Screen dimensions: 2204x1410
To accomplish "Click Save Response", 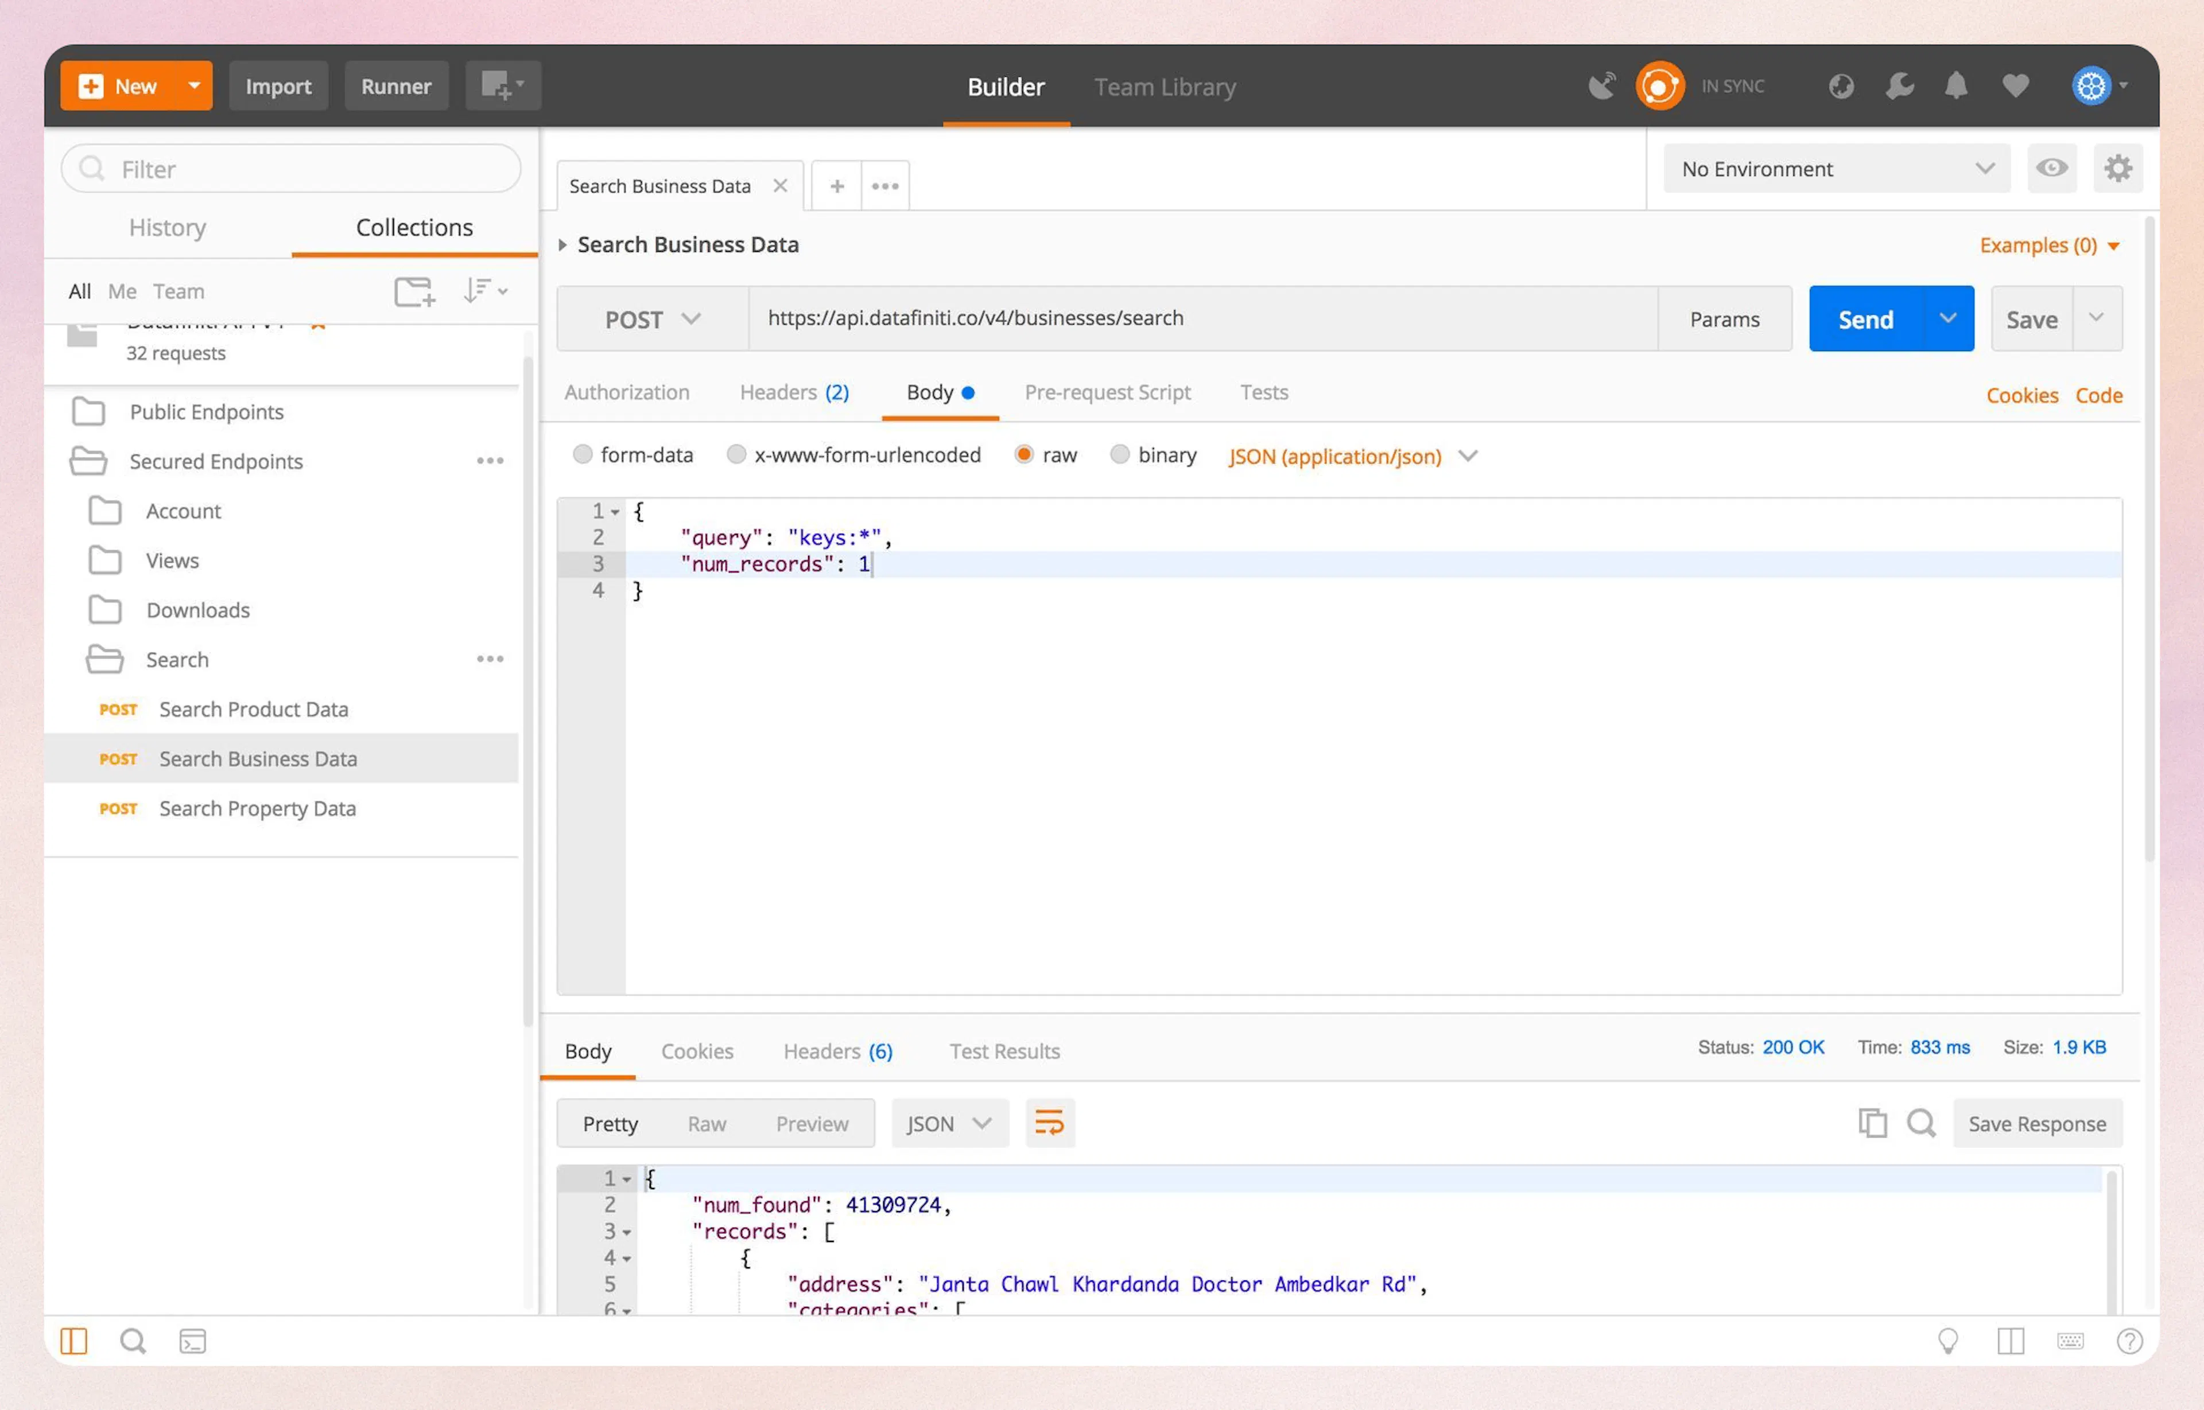I will (x=2038, y=1123).
